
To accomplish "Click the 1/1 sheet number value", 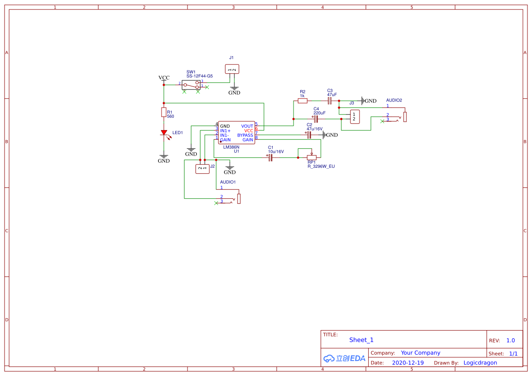I will 513,354.
